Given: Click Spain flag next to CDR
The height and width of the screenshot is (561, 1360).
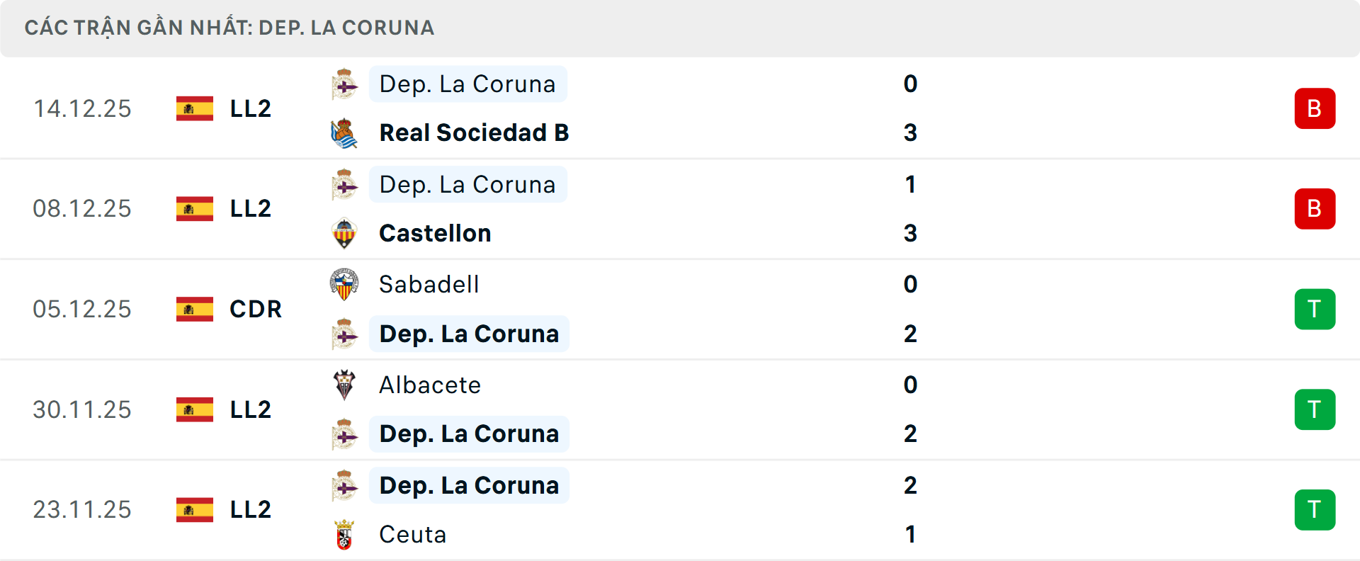Looking at the screenshot, I should point(195,310).
